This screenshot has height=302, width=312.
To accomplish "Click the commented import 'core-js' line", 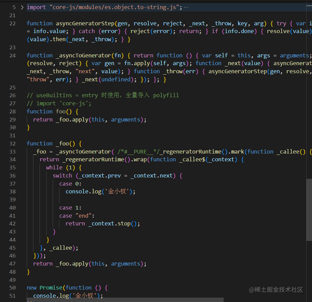I will [59, 104].
